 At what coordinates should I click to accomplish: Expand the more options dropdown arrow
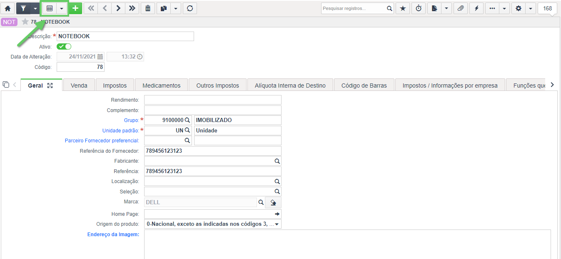coord(504,8)
